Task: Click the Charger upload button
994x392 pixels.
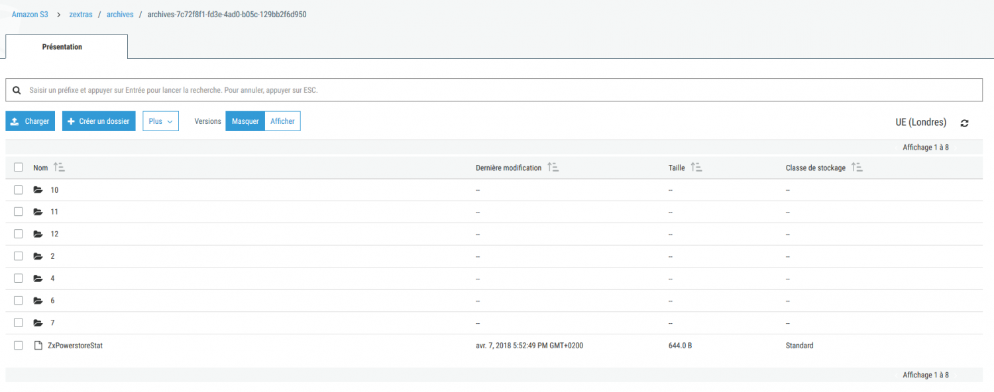Action: [x=30, y=121]
